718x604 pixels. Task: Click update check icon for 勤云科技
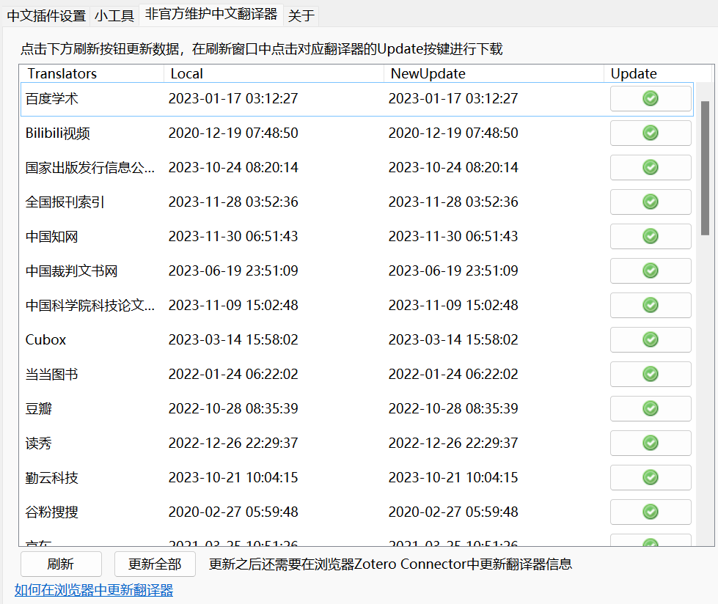point(651,477)
